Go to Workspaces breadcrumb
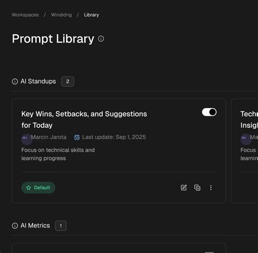 tap(25, 15)
